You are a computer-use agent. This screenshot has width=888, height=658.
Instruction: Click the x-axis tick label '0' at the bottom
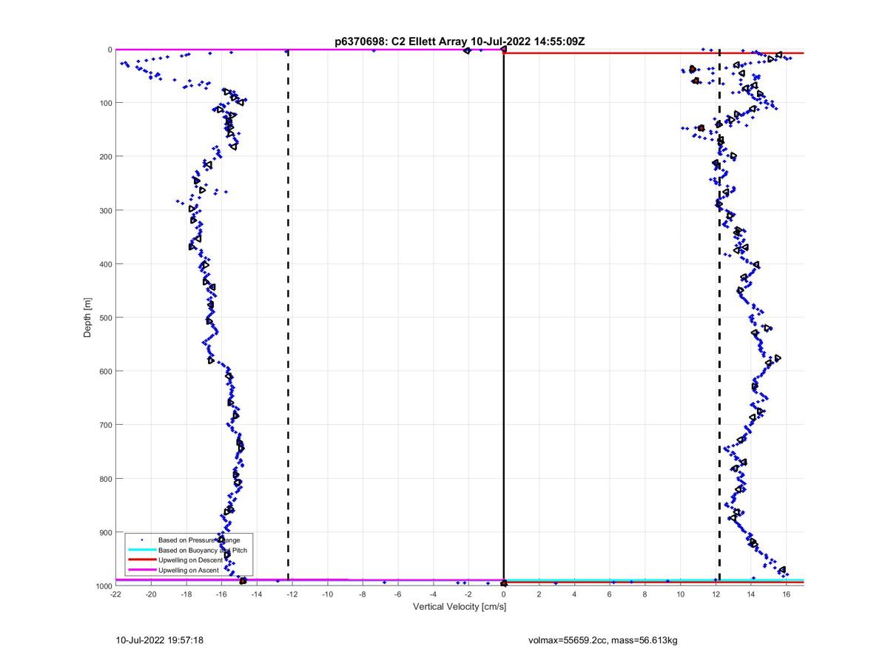pos(503,594)
